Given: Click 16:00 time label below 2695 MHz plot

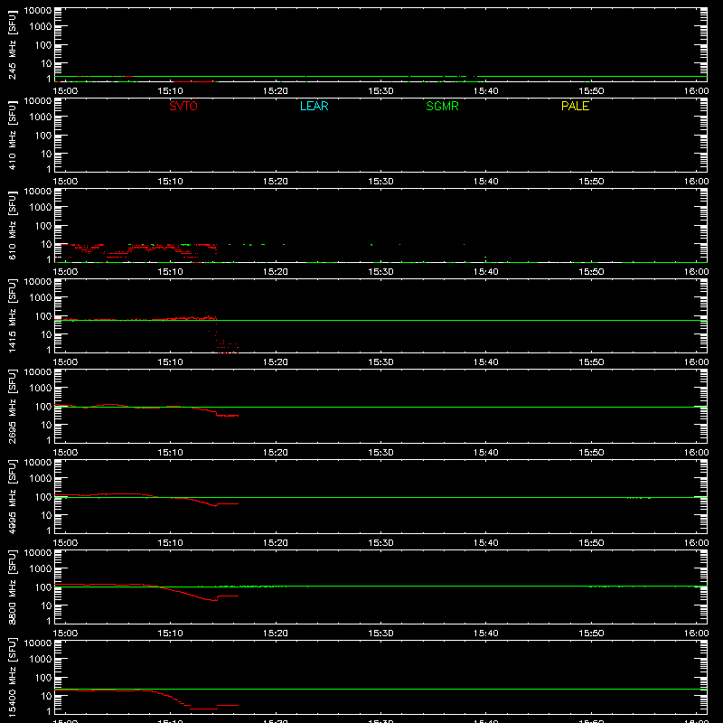Looking at the screenshot, I should pos(696,453).
